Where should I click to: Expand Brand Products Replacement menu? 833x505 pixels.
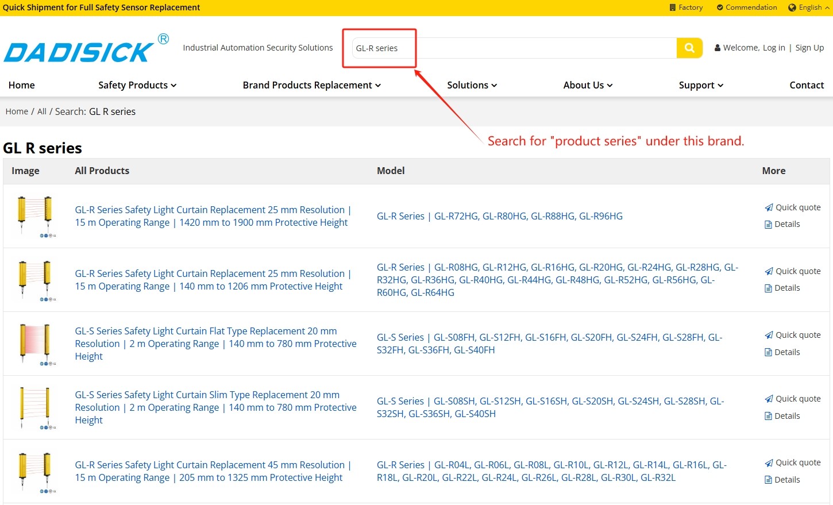312,85
